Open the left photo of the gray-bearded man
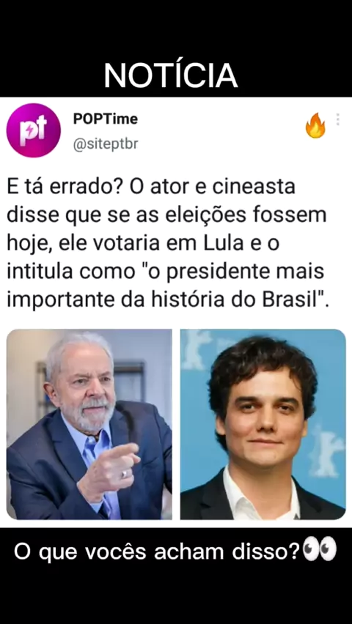352x624 pixels. point(89,424)
